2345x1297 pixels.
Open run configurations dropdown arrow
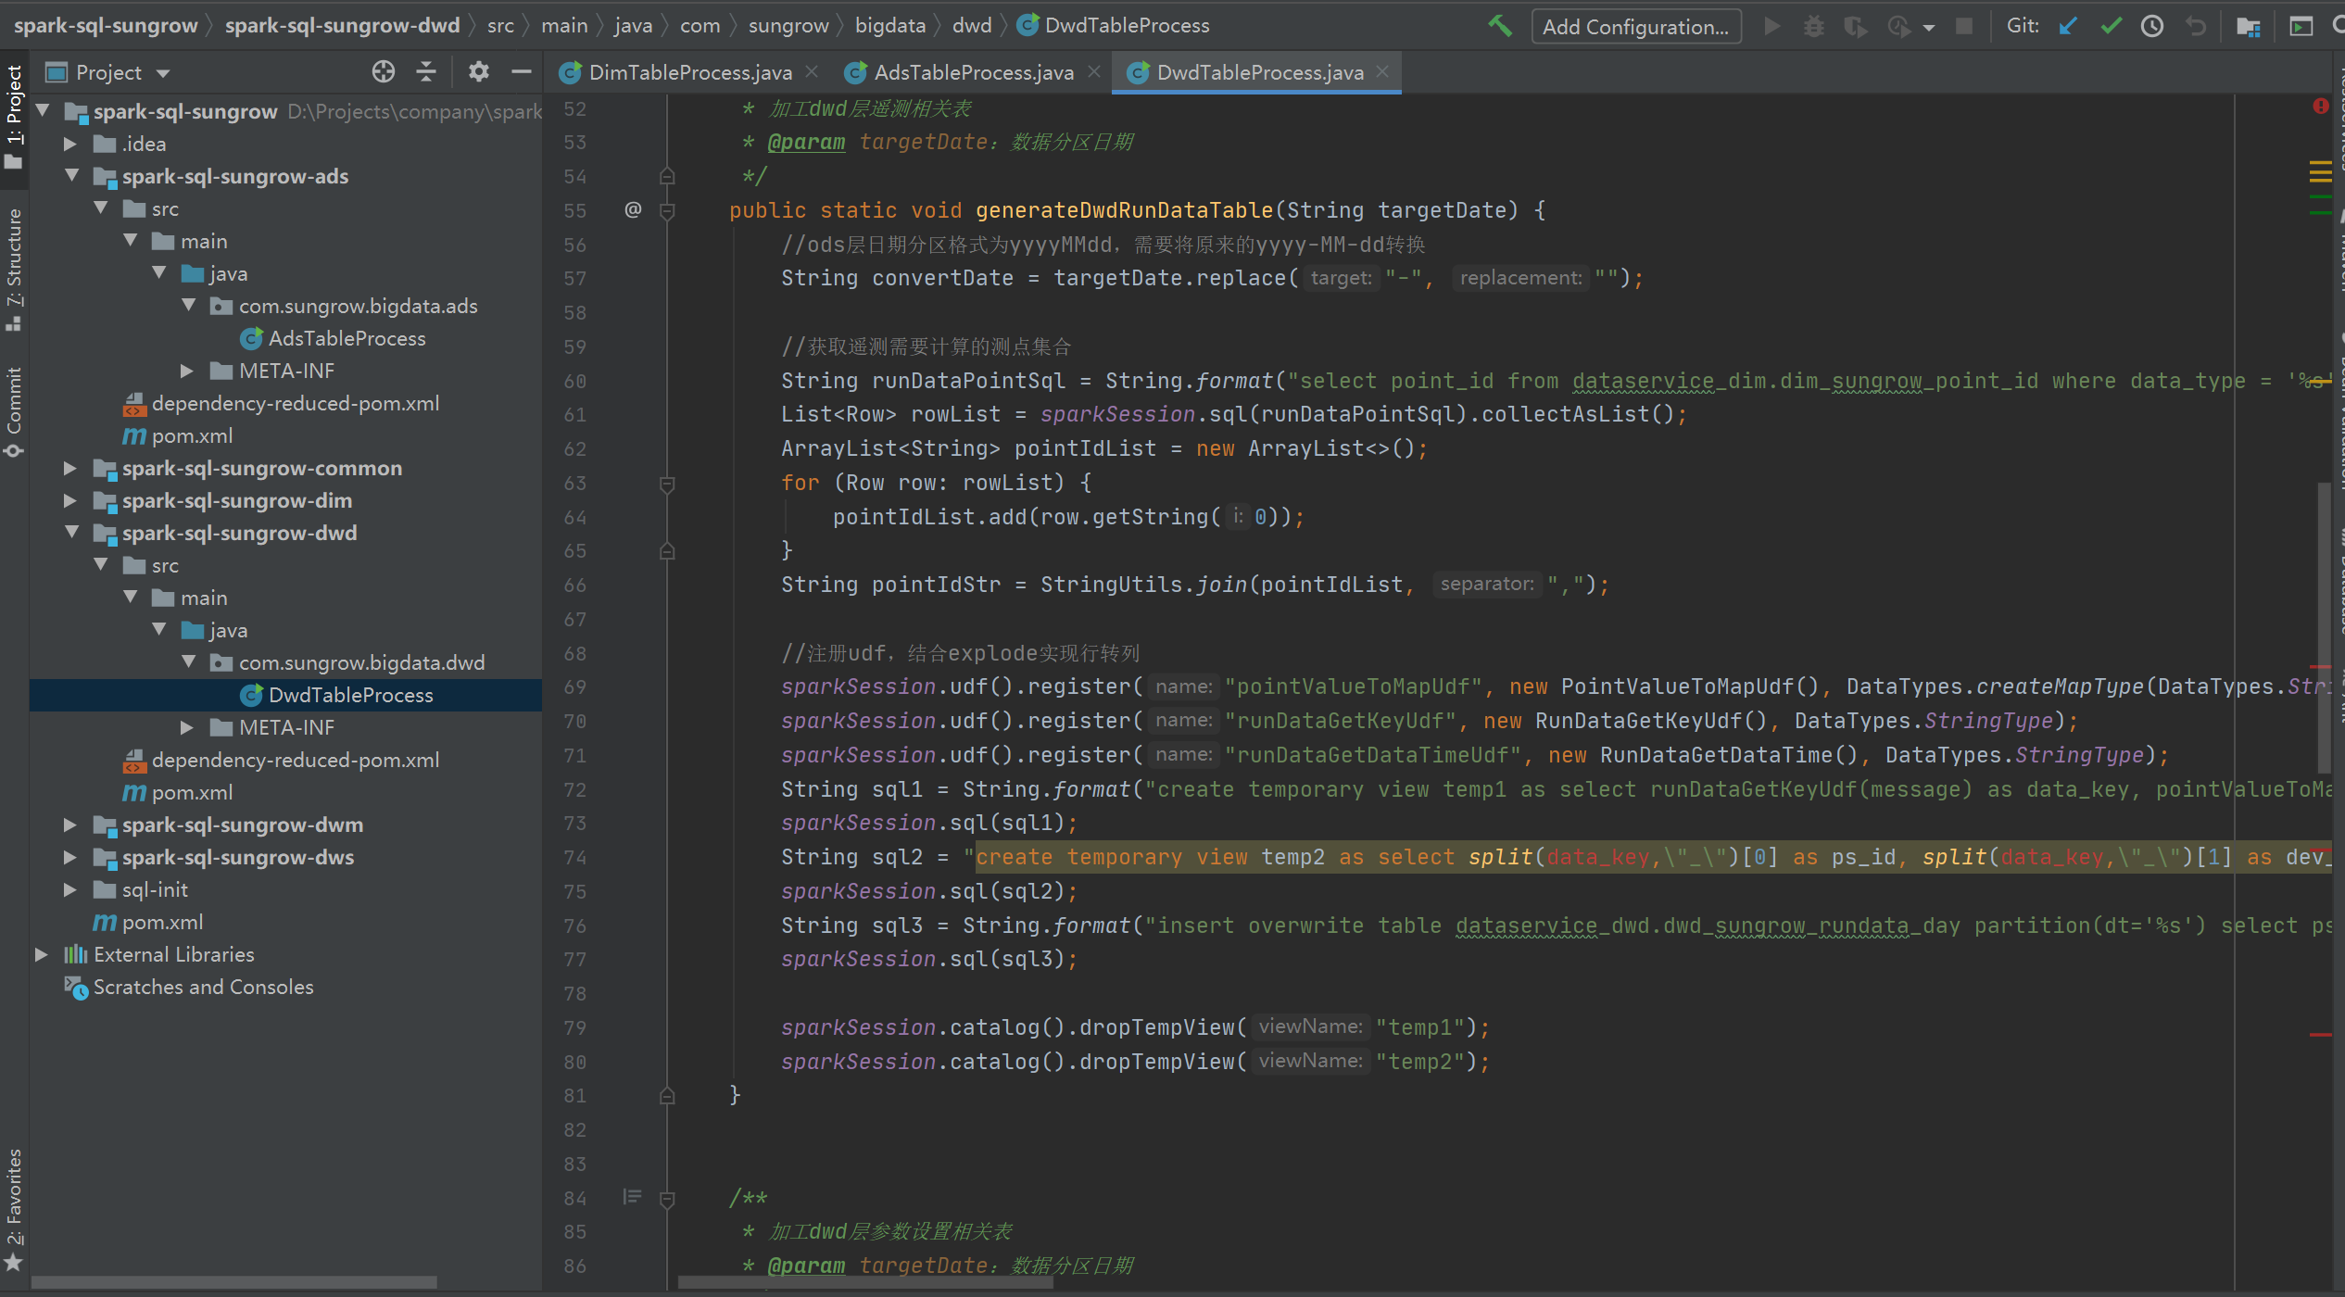tap(1929, 28)
